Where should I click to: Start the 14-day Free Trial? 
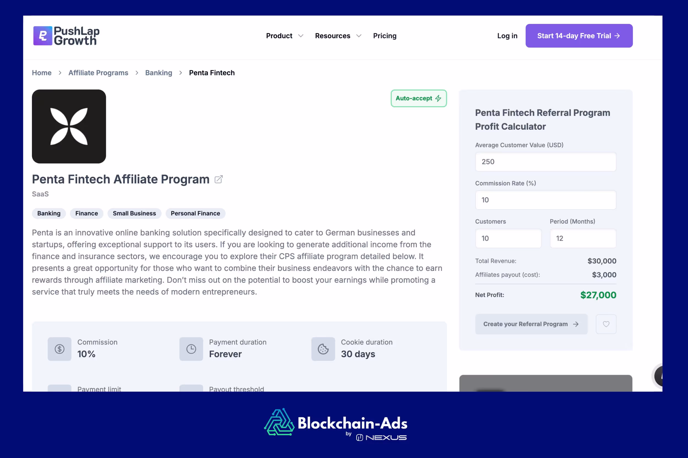[x=578, y=36]
